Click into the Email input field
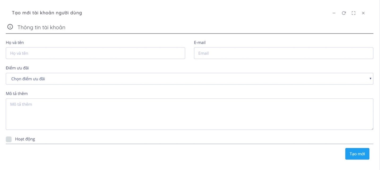The image size is (380, 170). click(x=284, y=53)
